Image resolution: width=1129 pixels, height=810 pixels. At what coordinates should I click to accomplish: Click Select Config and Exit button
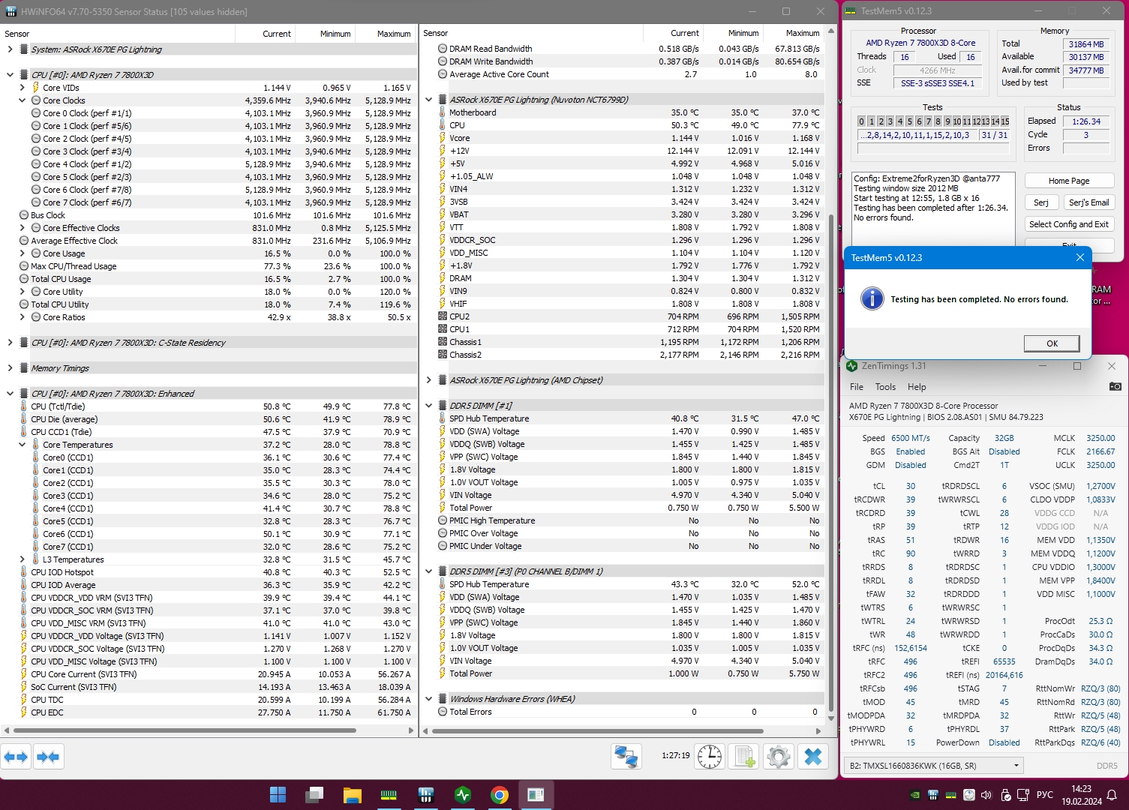tap(1069, 224)
